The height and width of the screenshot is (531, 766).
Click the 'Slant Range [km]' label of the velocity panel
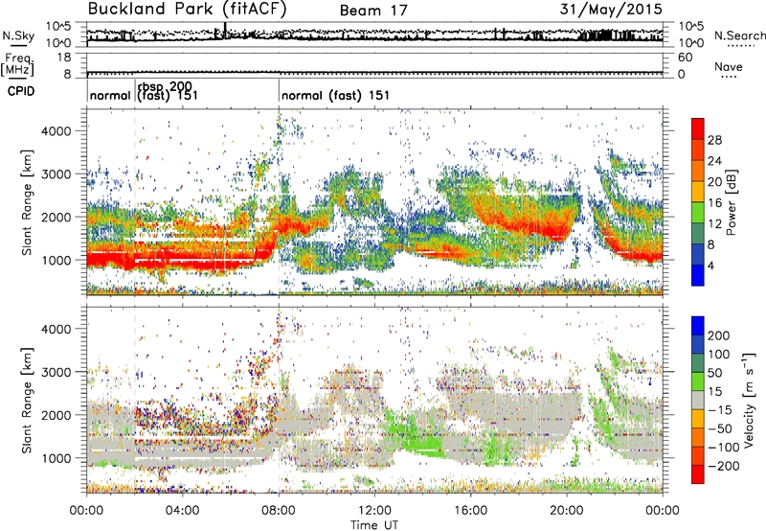(x=27, y=400)
